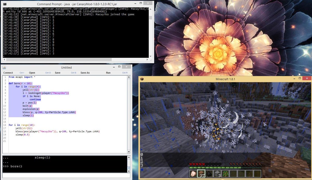Select the raw porkchop hotbar slot
Image resolution: width=312 pixels, height=180 pixels.
pos(193,174)
